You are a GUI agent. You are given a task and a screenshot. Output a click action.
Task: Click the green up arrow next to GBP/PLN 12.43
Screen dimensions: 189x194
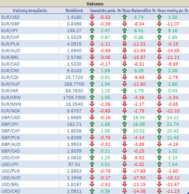point(159,137)
